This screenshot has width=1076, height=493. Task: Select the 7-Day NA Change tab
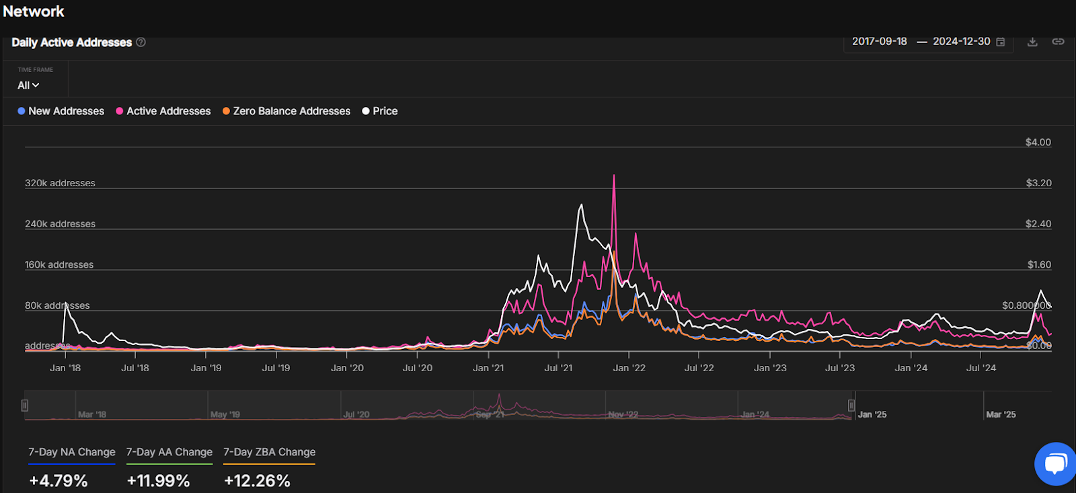click(x=71, y=452)
